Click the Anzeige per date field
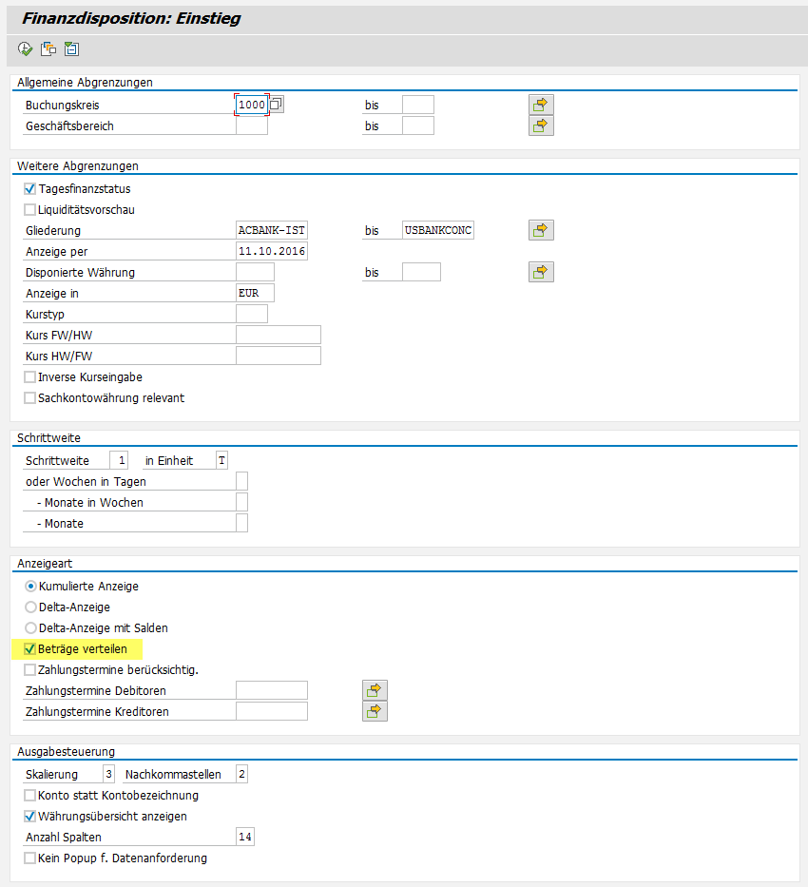 tap(272, 251)
